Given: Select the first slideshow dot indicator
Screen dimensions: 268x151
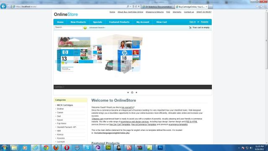Looking at the screenshot, I should [x=128, y=92].
